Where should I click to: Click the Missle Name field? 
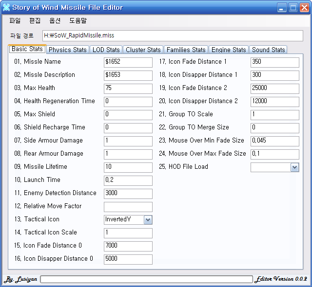tap(128, 62)
